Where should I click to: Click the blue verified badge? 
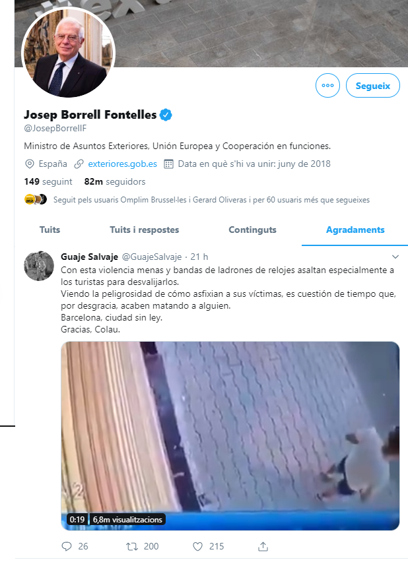tap(166, 115)
